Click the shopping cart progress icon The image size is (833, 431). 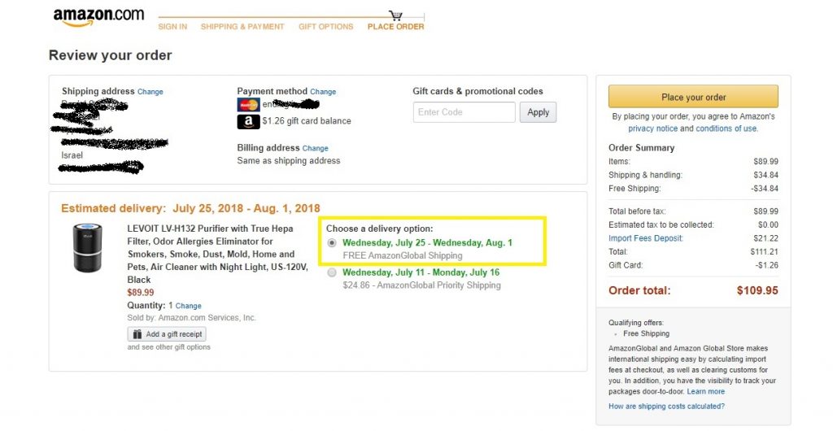coord(395,15)
